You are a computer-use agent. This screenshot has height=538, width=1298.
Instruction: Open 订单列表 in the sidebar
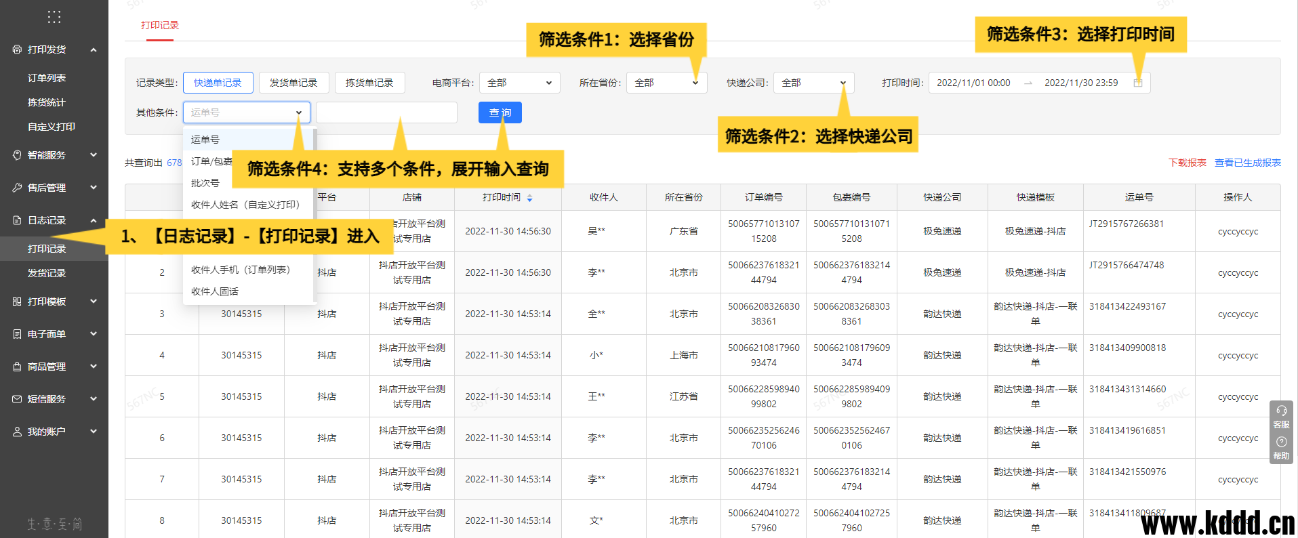[x=47, y=78]
